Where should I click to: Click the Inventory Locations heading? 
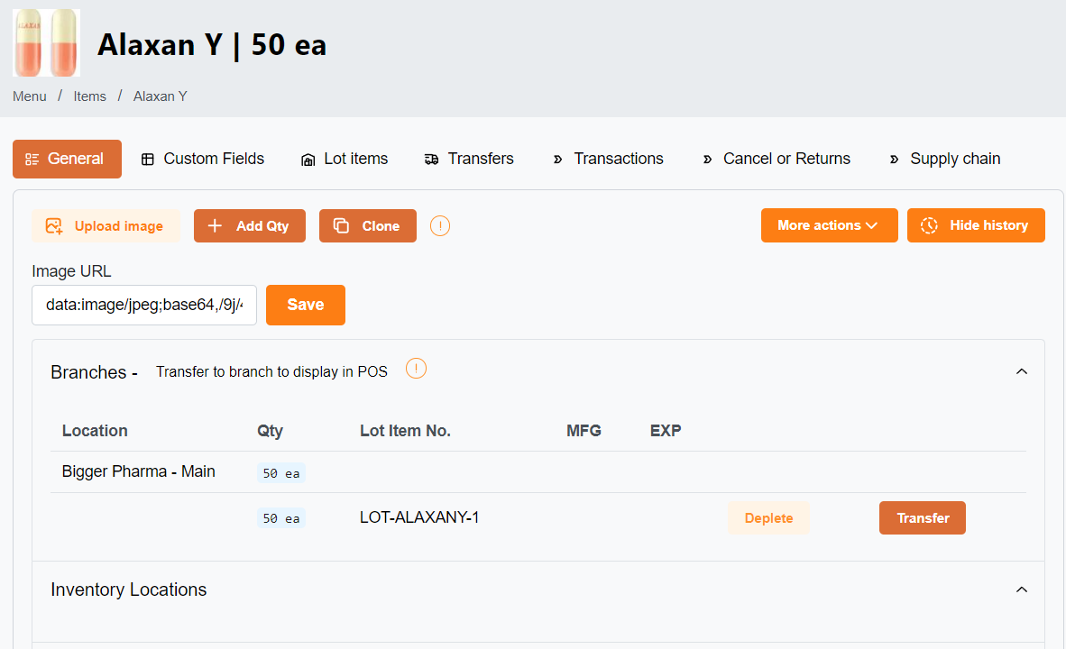pyautogui.click(x=128, y=590)
